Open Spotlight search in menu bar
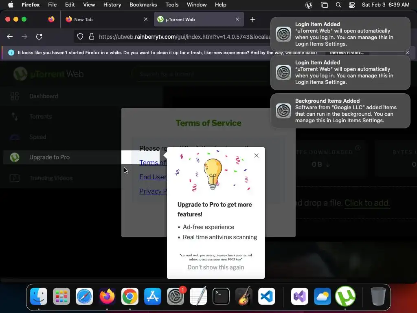417x313 pixels. [338, 5]
